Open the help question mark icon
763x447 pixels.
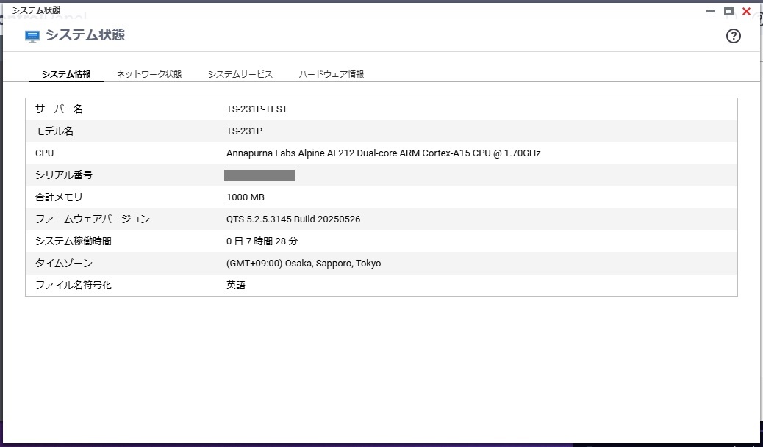tap(733, 36)
